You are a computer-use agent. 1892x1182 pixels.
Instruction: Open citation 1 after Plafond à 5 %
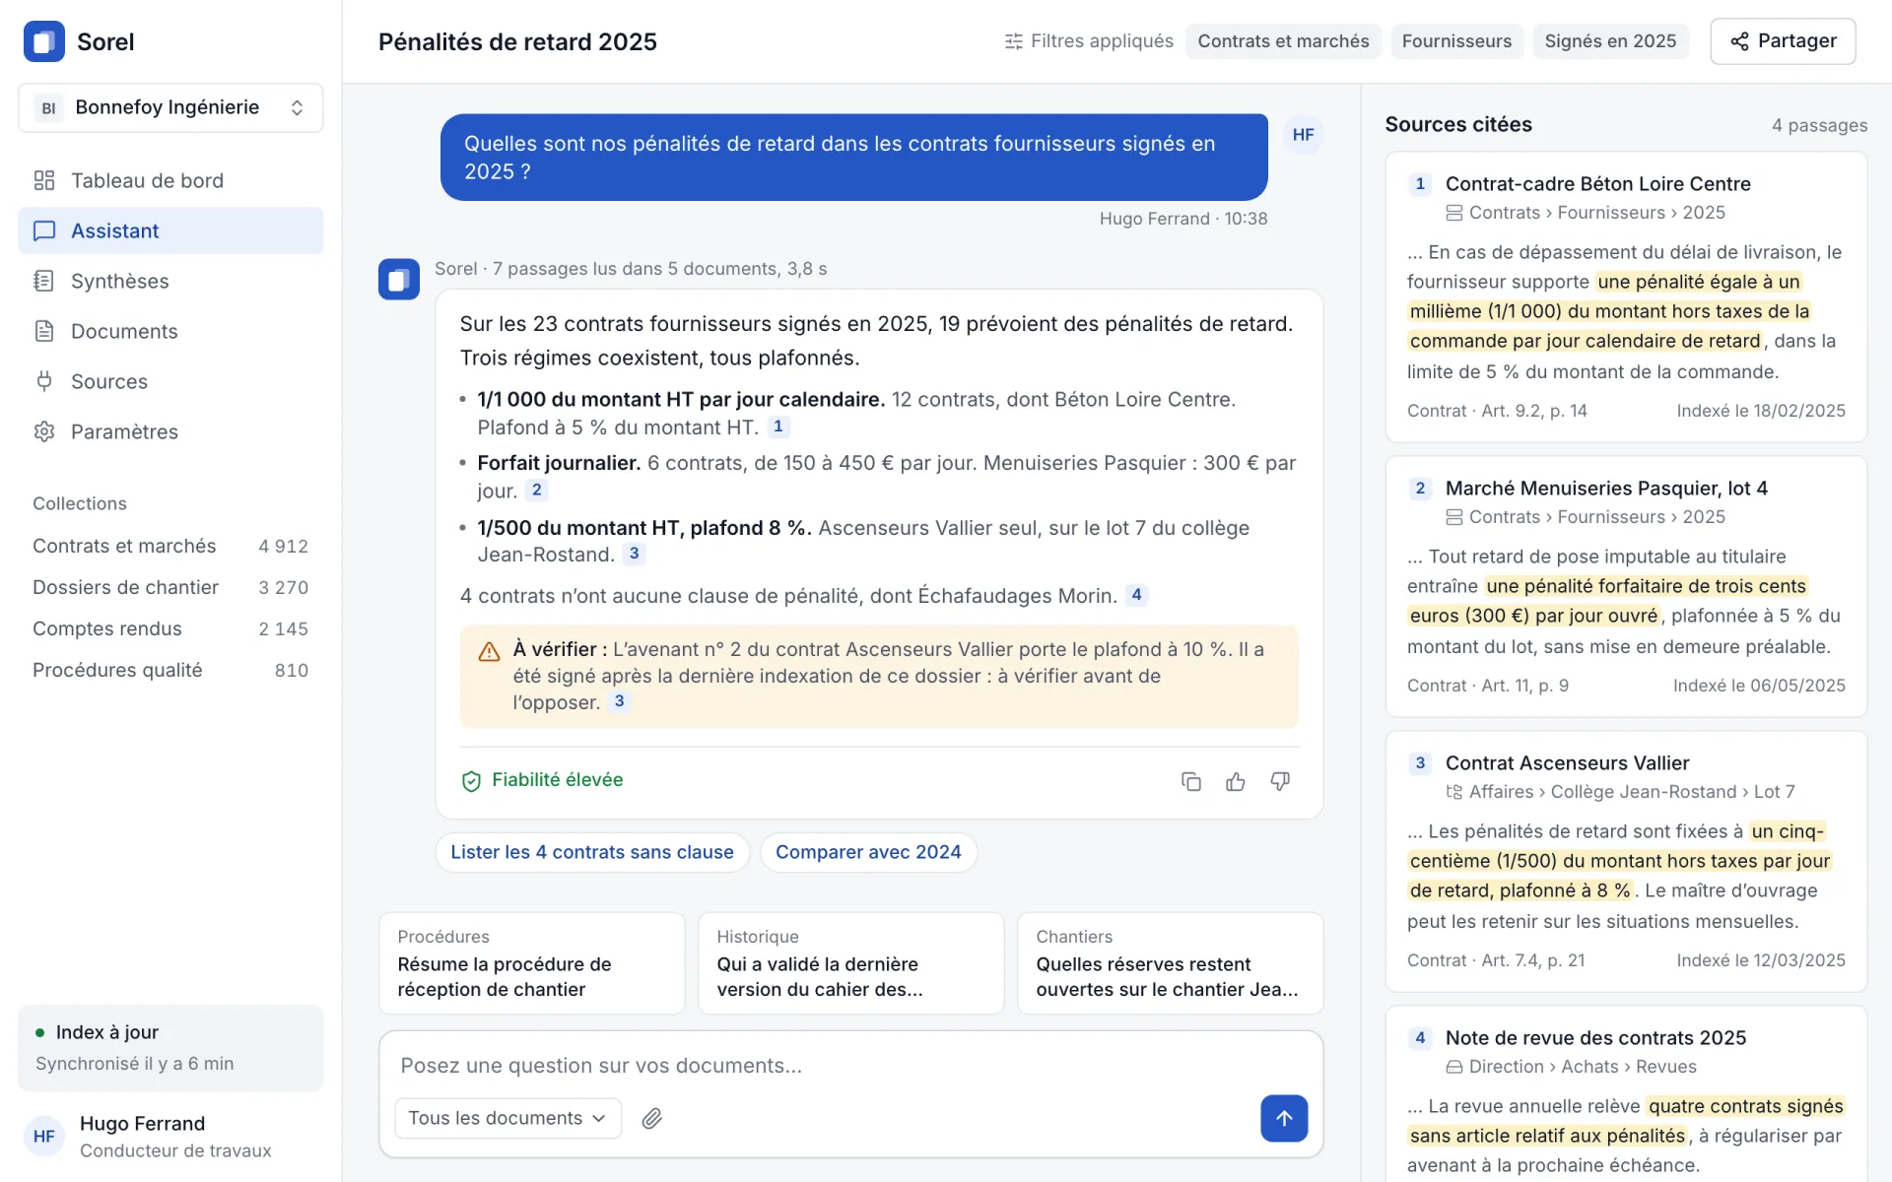point(778,427)
